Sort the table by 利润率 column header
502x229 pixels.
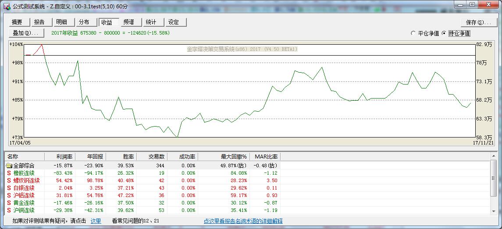click(x=60, y=156)
